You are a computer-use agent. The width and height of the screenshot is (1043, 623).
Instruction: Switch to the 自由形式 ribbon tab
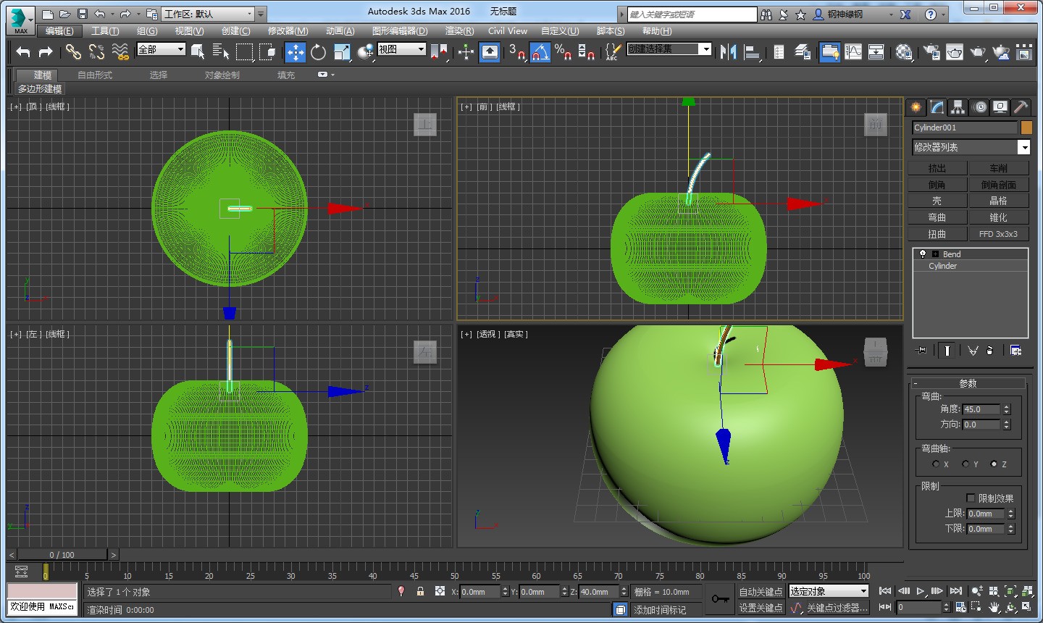click(95, 75)
